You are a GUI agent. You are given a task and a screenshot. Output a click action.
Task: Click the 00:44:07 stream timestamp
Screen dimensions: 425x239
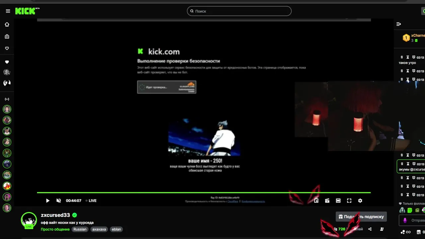(x=74, y=200)
